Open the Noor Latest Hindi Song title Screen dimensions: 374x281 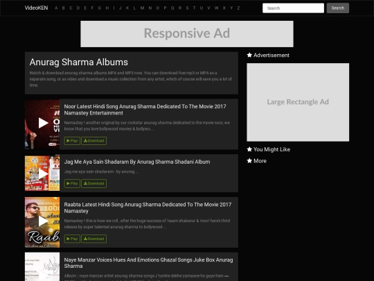145,110
